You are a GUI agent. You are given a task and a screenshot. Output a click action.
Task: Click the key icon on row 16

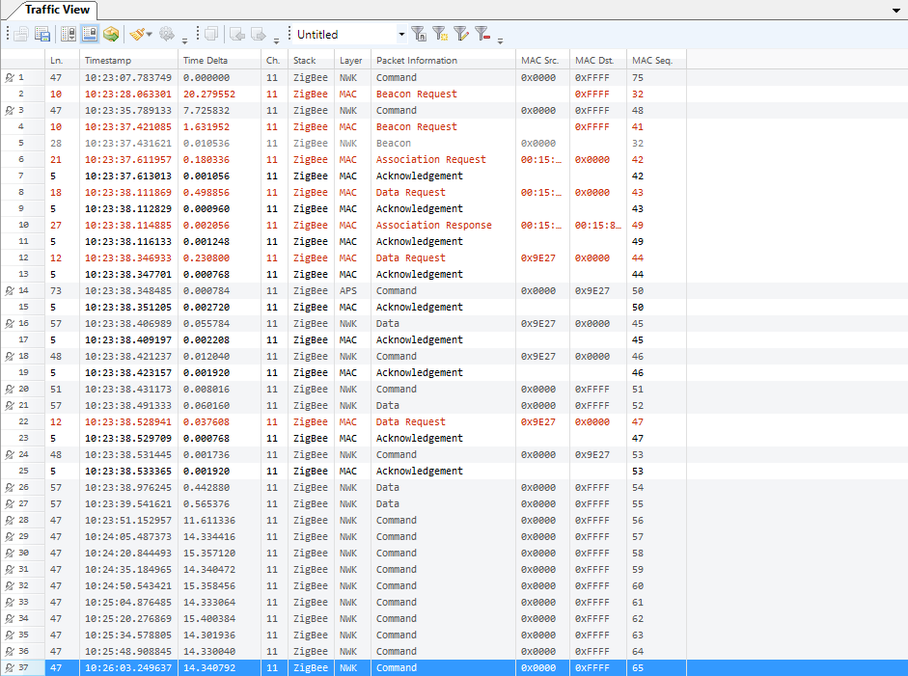pos(10,323)
